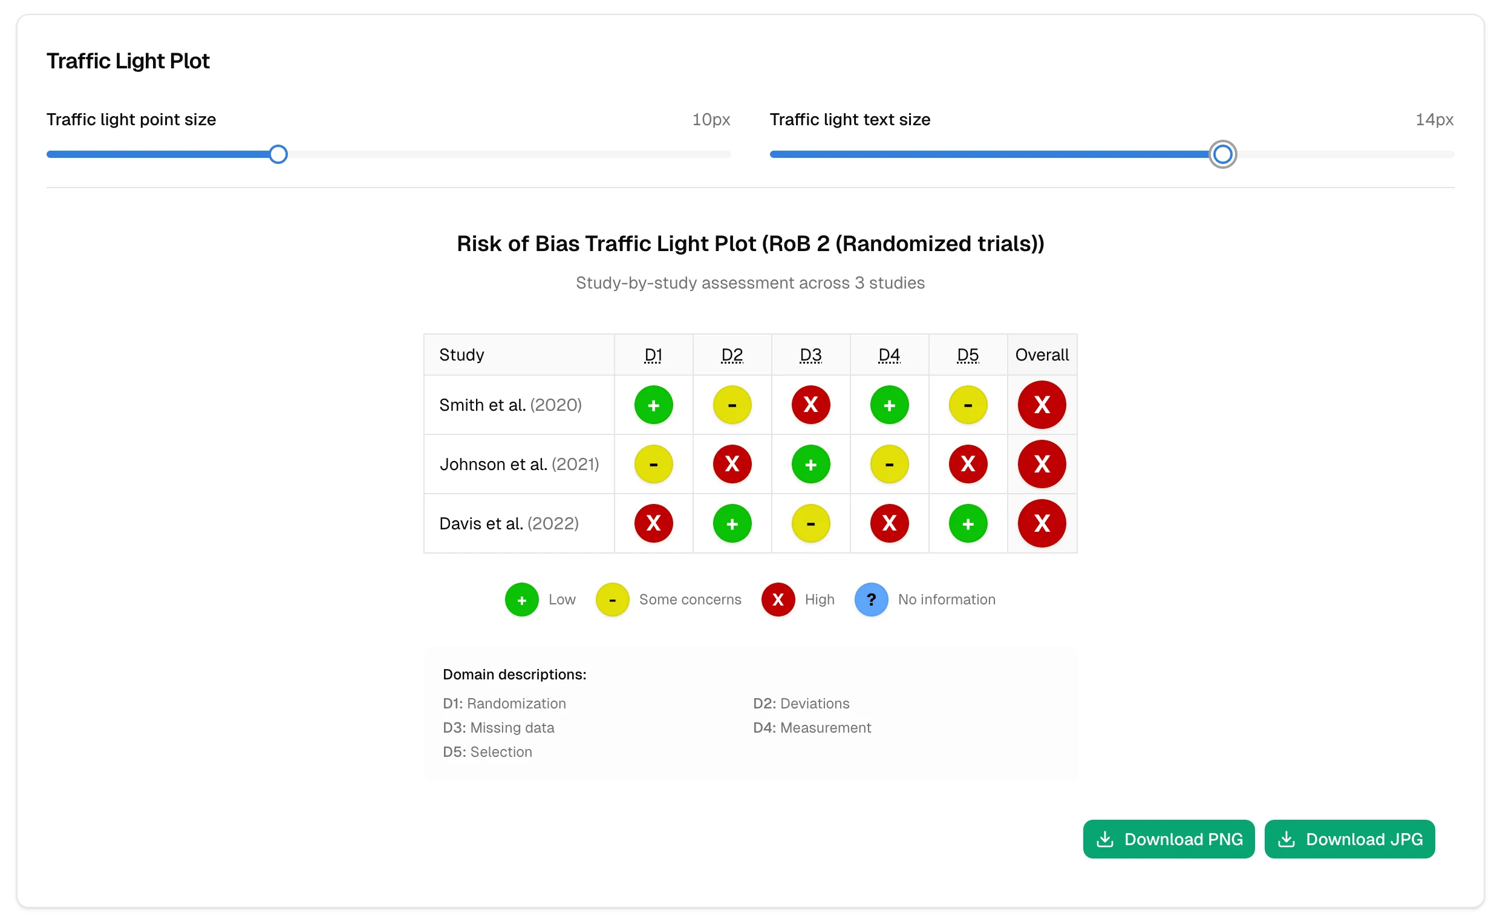Click Smith et al. D3 red X icon
This screenshot has width=1500, height=922.
(810, 405)
